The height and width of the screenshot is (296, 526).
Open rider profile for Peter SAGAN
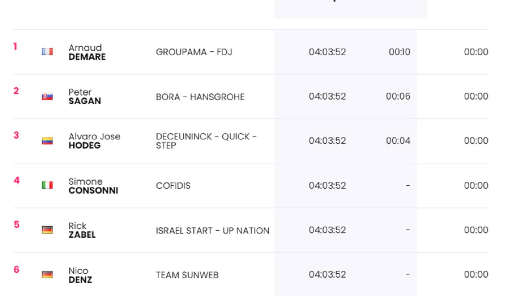pos(85,96)
